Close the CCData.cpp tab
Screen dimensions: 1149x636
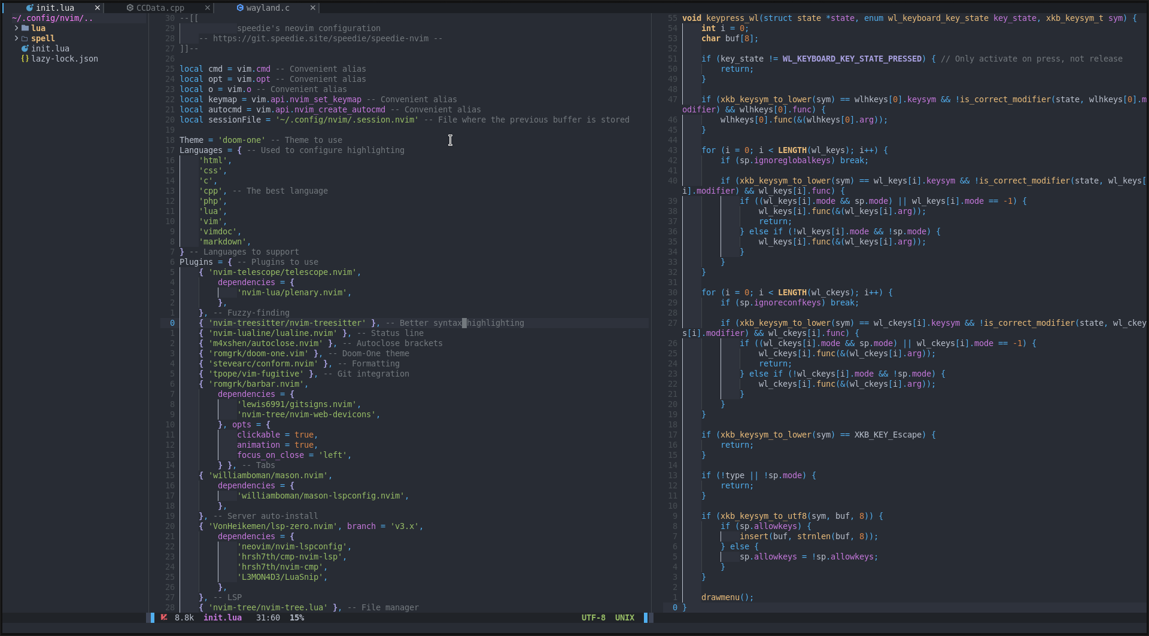click(x=208, y=8)
